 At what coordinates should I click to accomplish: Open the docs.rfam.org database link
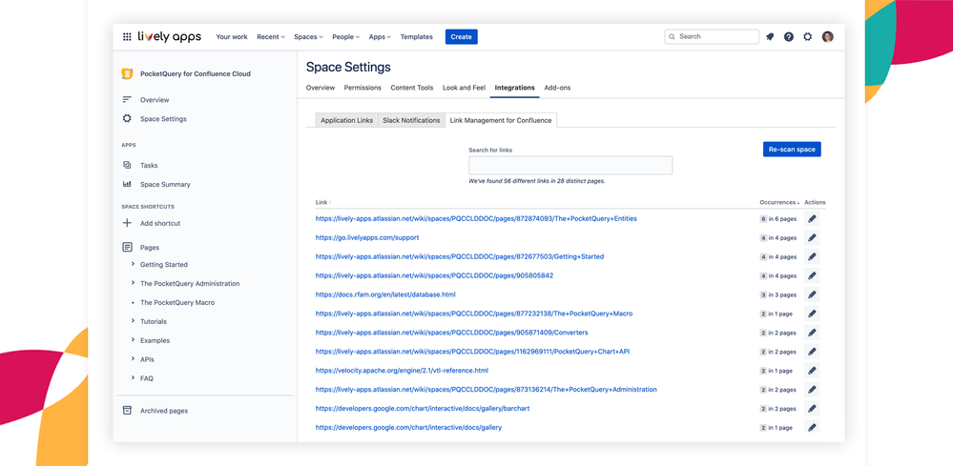point(385,294)
